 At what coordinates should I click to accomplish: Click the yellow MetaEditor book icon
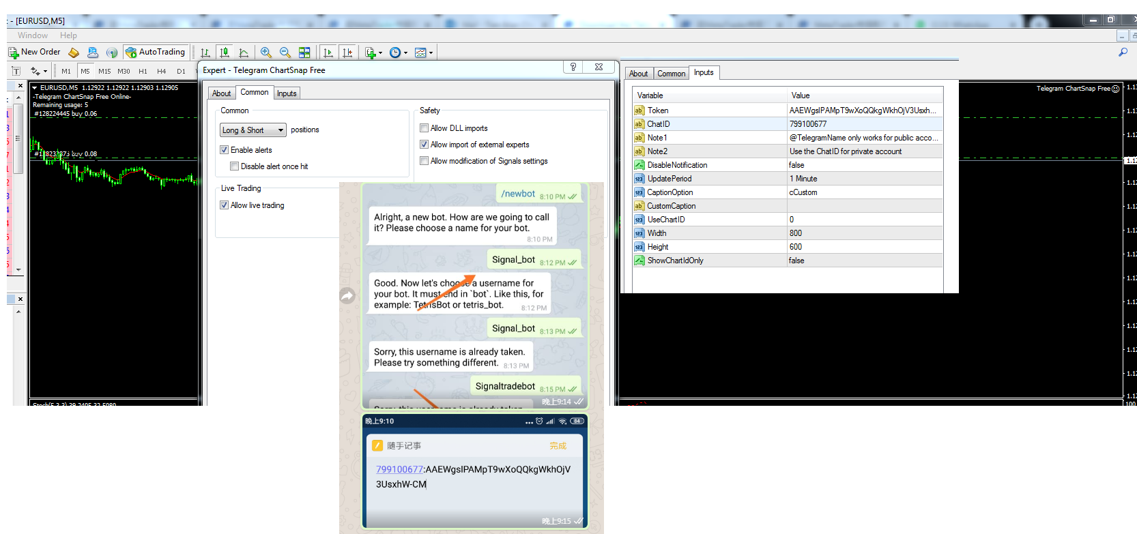tap(74, 53)
